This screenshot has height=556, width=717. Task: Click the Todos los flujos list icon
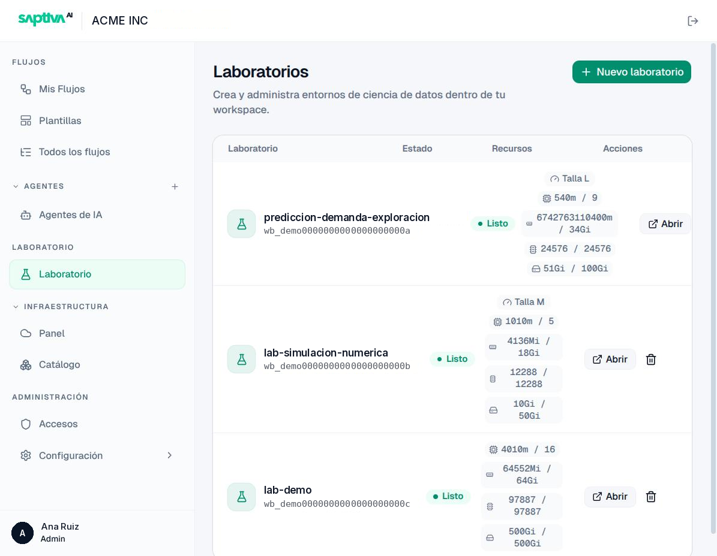(26, 152)
